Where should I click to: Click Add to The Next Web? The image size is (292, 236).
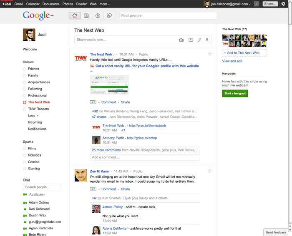coord(244,53)
